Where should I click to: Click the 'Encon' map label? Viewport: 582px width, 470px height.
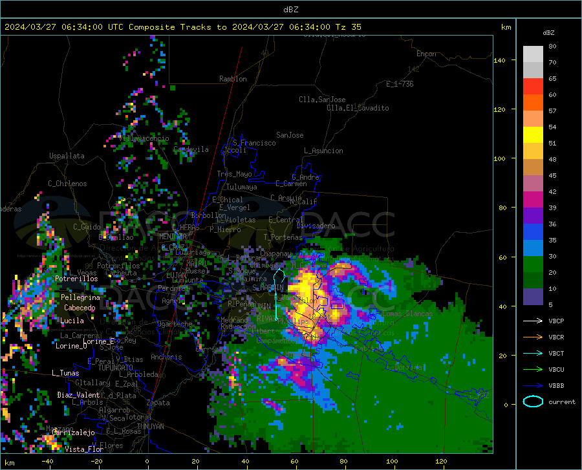click(426, 54)
